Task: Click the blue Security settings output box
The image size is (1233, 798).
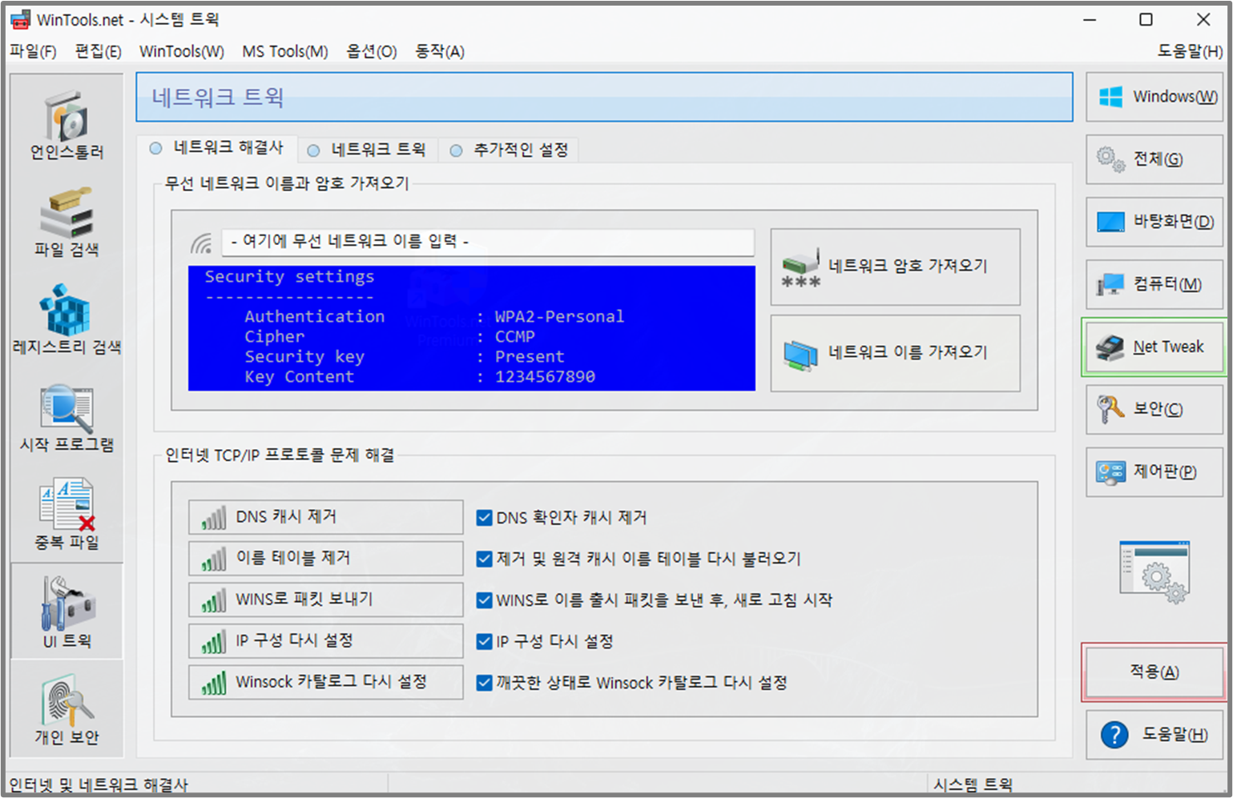Action: pyautogui.click(x=472, y=328)
